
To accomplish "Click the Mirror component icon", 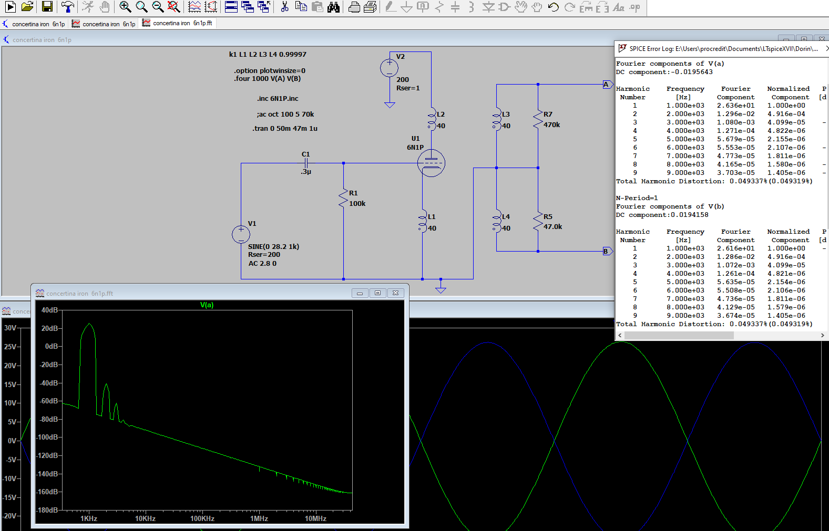I will (602, 7).
